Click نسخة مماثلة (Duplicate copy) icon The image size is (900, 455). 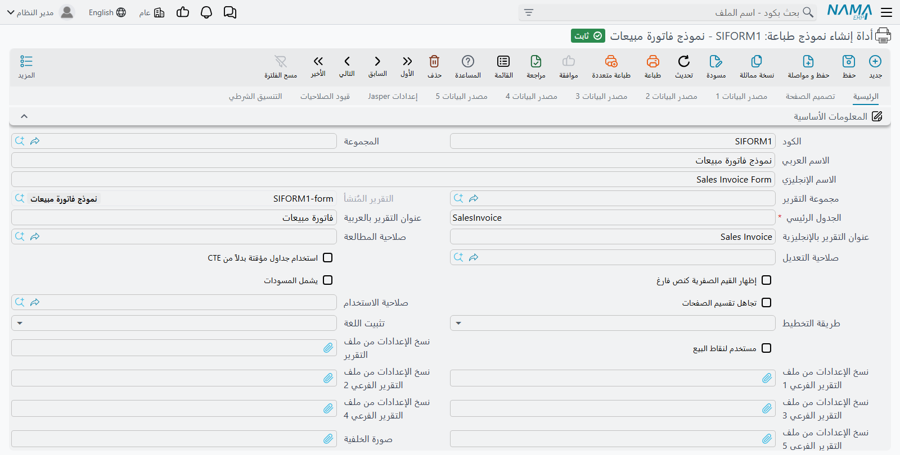[757, 61]
